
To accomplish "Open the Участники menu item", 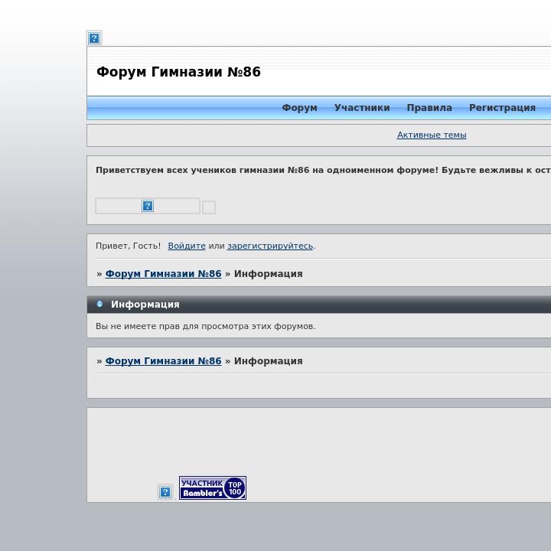I will point(362,108).
